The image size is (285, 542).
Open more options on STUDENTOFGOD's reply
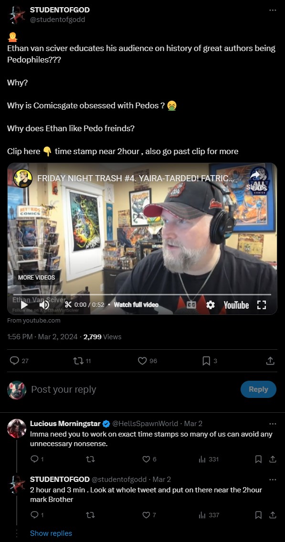coord(273,479)
